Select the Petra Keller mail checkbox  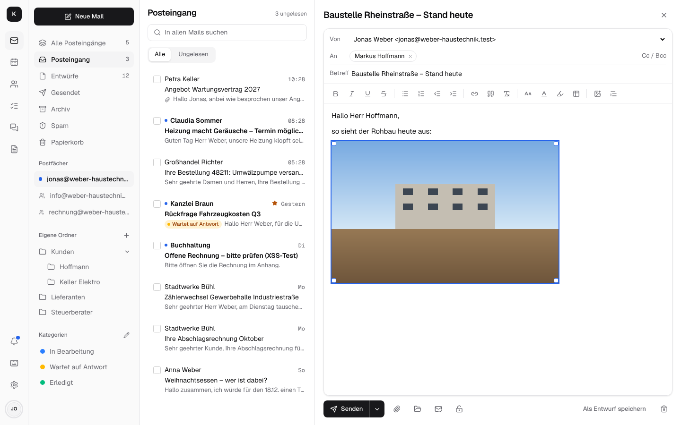tap(157, 79)
